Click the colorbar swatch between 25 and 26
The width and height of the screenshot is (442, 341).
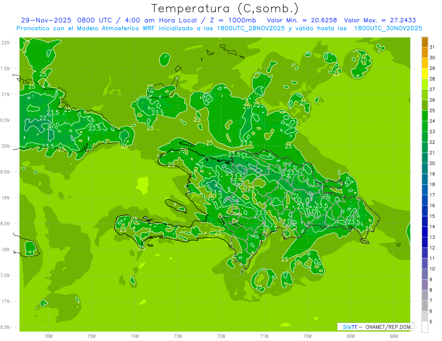[x=425, y=106]
